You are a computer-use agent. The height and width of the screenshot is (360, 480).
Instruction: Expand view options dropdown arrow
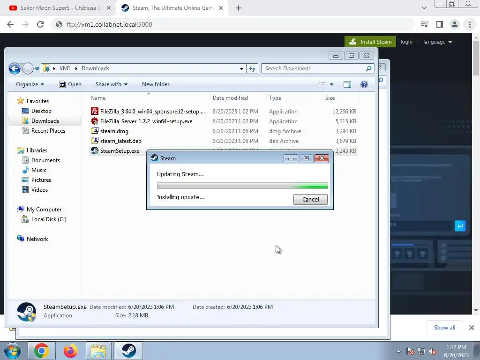pos(331,84)
